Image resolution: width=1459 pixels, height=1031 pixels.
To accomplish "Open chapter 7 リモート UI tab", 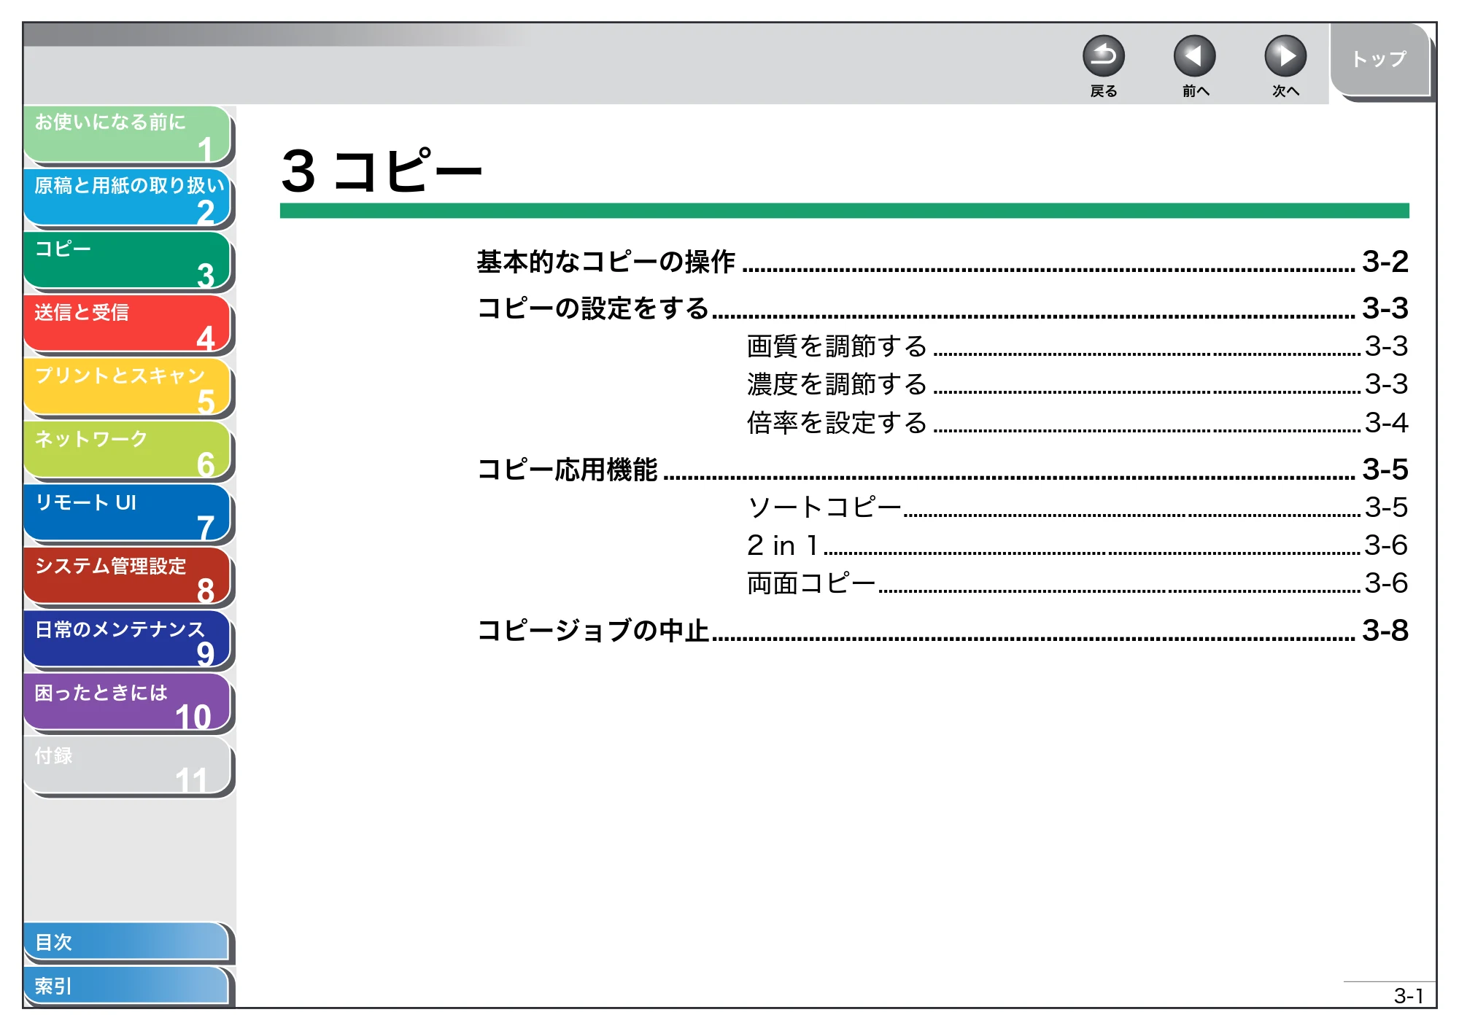I will [127, 514].
